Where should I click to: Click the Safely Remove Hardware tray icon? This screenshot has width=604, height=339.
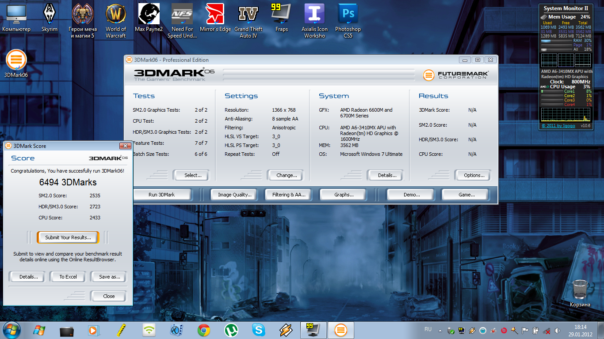(451, 330)
